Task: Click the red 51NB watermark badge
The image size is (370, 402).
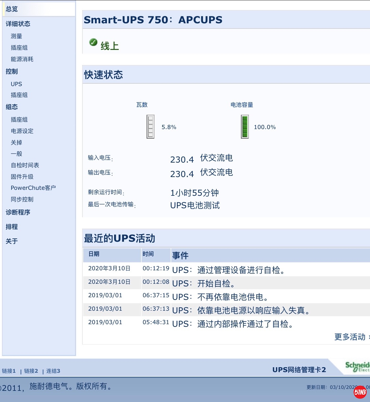Action: pos(360,392)
